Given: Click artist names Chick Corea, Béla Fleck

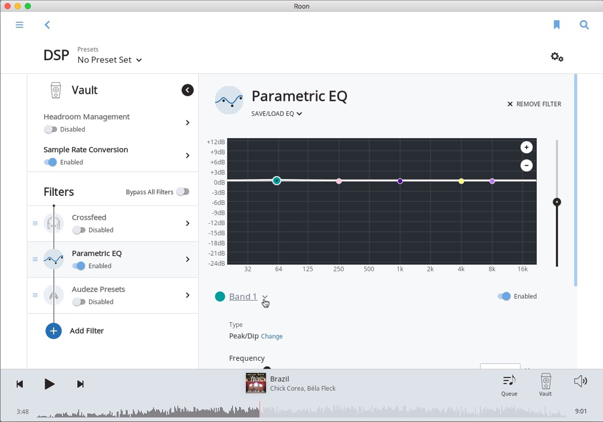Looking at the screenshot, I should coord(303,388).
